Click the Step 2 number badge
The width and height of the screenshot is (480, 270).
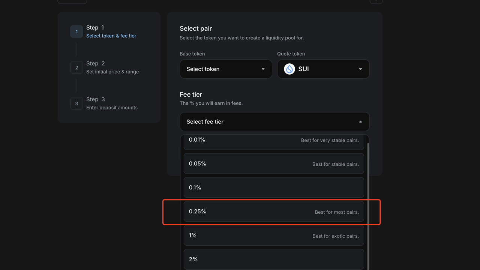point(76,67)
